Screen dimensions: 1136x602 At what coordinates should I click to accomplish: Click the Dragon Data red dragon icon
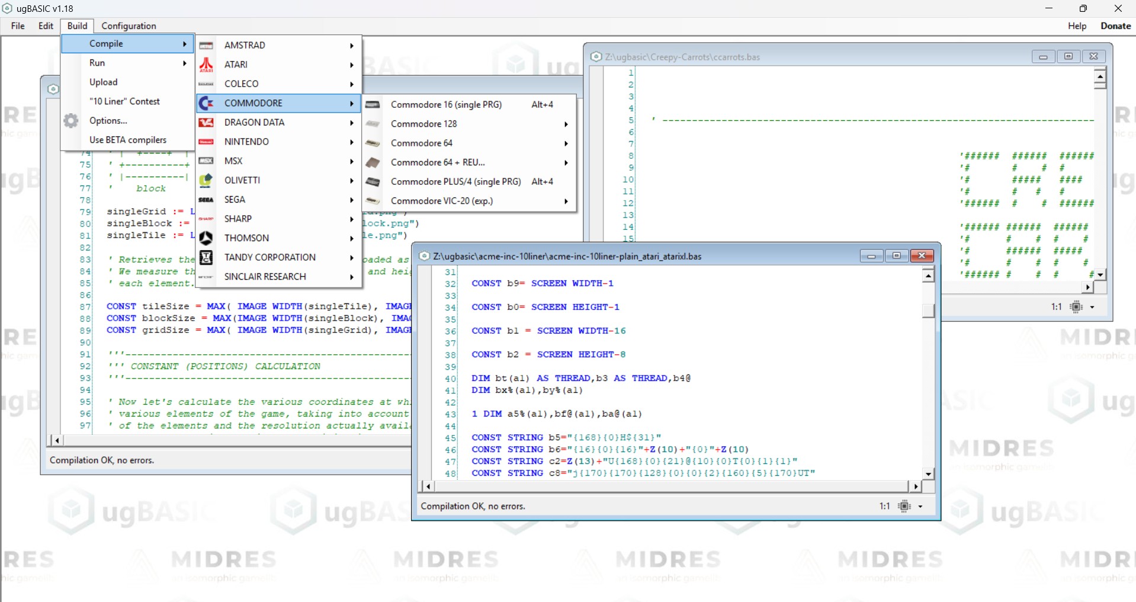[x=206, y=123]
